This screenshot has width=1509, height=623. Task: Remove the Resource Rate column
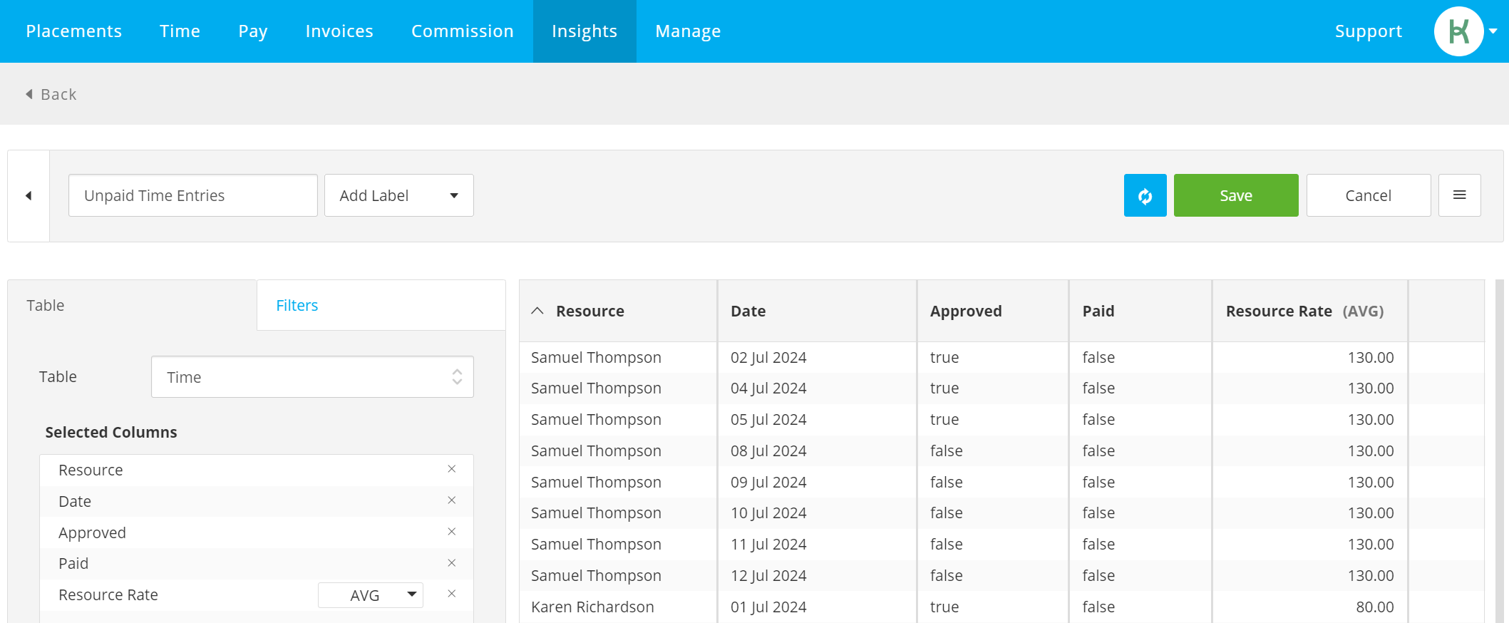pyautogui.click(x=451, y=594)
